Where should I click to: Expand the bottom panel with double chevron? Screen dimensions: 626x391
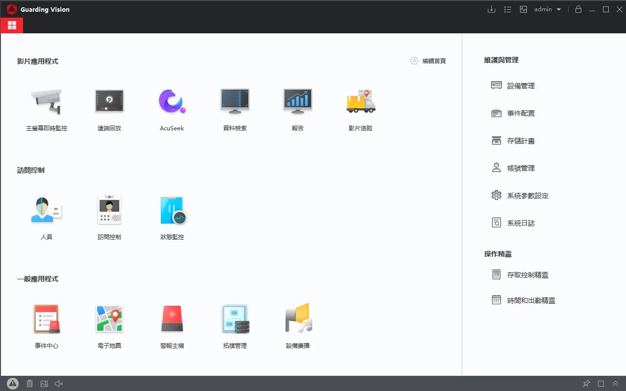(615, 384)
